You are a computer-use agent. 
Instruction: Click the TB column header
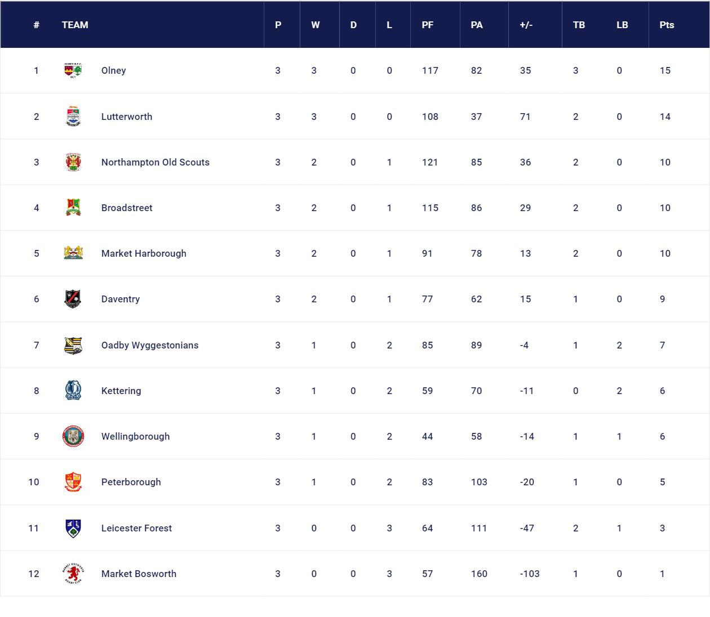(x=579, y=25)
